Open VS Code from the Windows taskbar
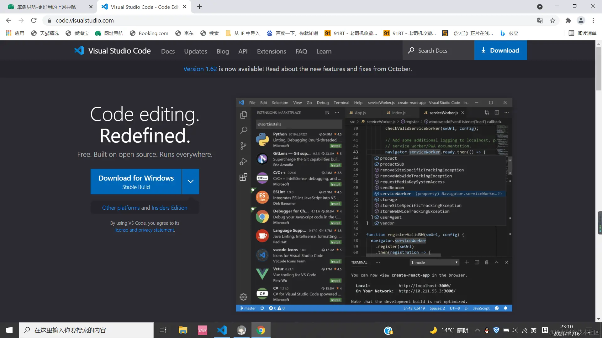The image size is (602, 338). tap(222, 330)
